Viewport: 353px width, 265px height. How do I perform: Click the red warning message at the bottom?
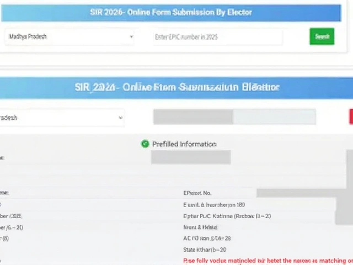268,260
